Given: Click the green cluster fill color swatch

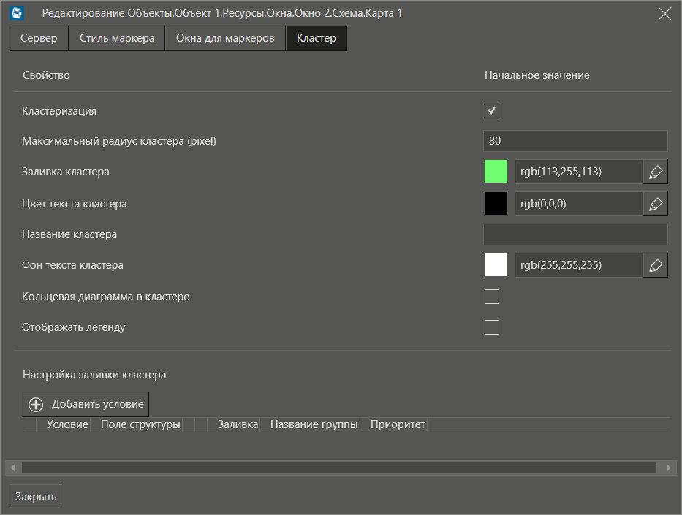Looking at the screenshot, I should [496, 172].
